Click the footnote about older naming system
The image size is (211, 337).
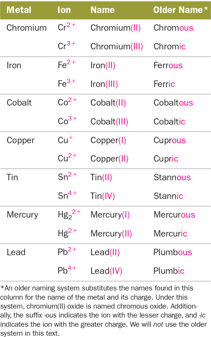click(104, 311)
